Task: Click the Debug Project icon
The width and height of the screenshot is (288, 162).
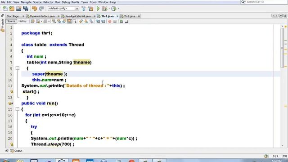Action: click(x=105, y=9)
